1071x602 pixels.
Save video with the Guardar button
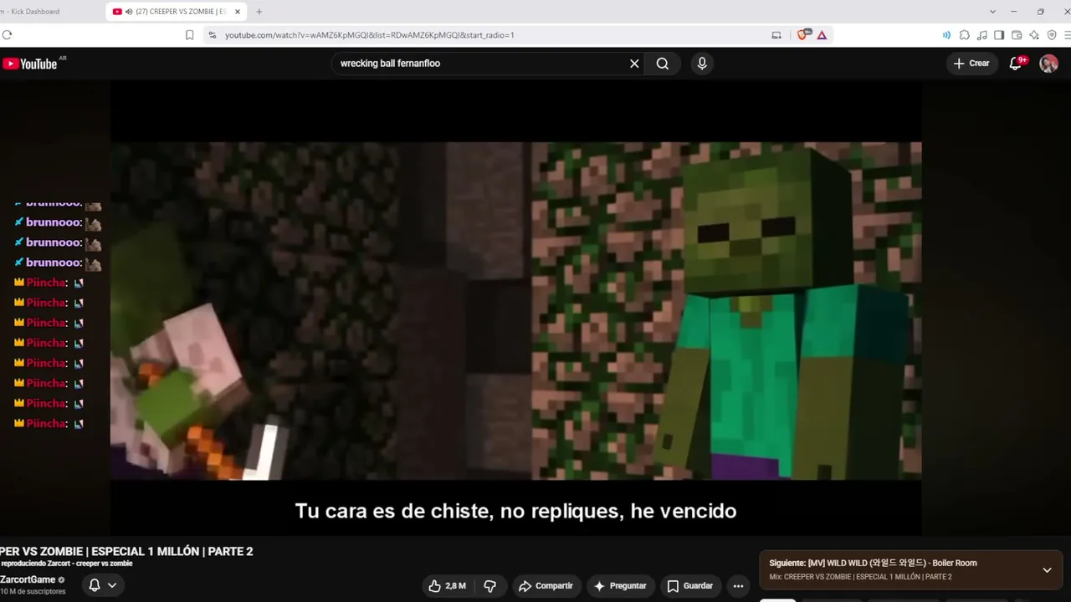coord(689,586)
